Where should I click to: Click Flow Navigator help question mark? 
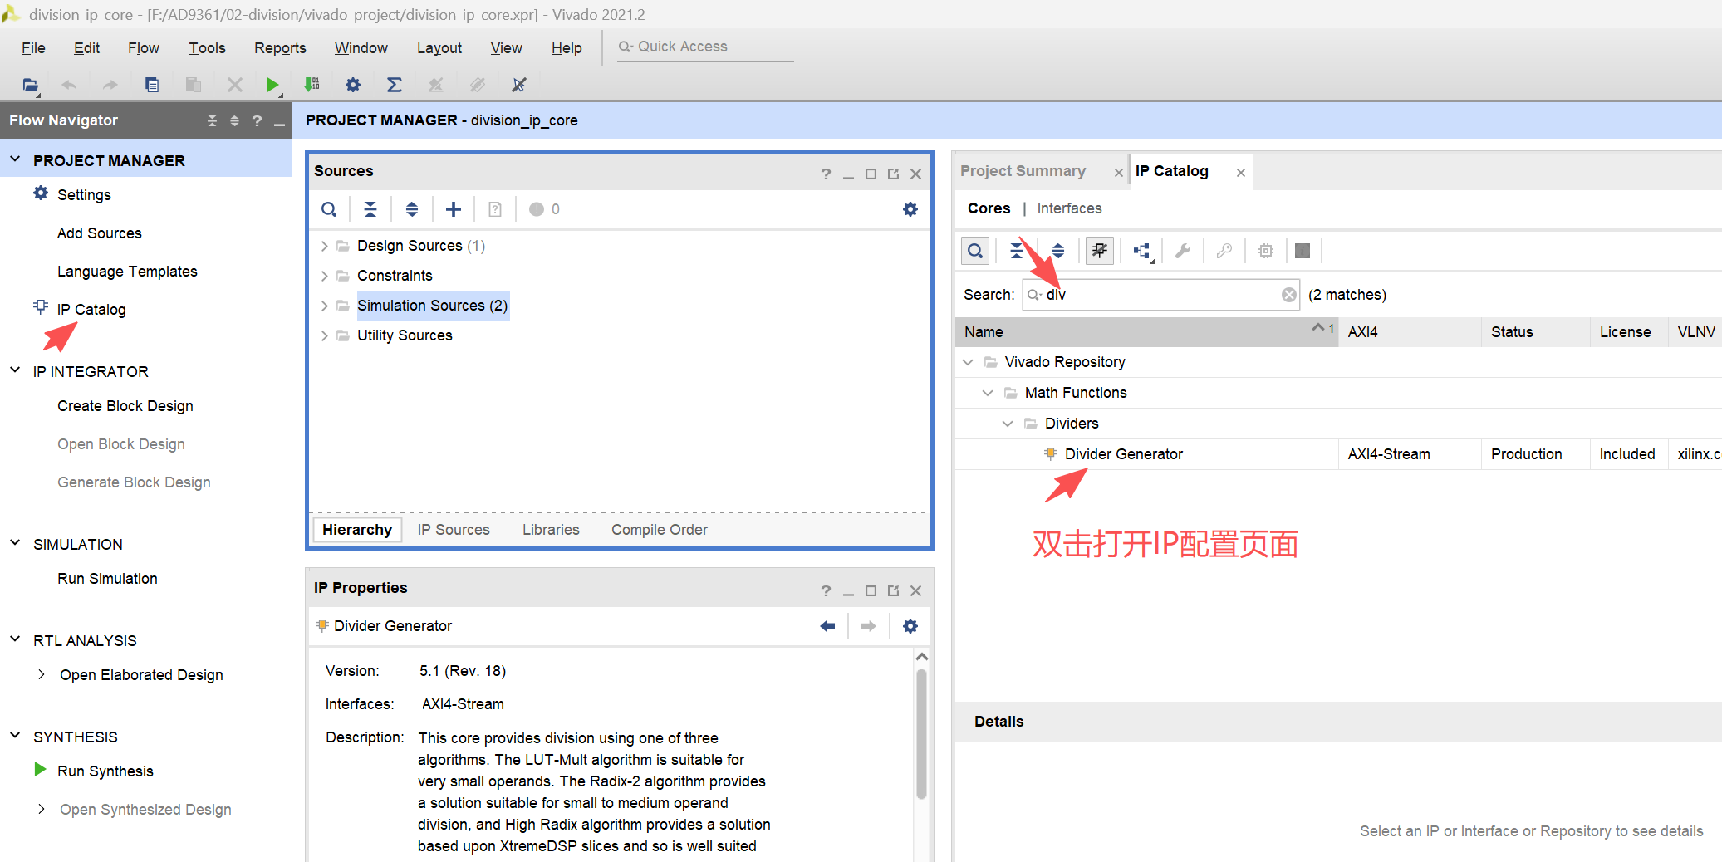click(x=257, y=121)
